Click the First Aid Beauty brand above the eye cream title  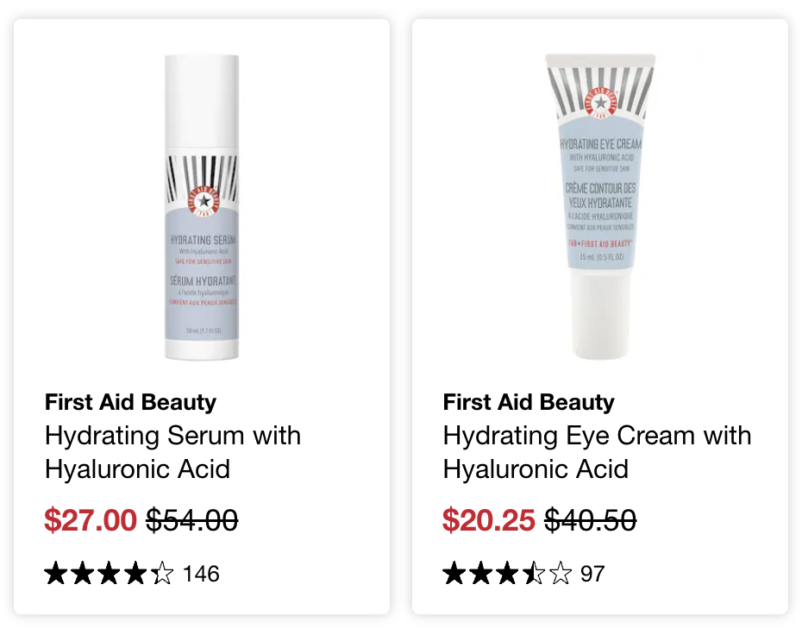[529, 402]
